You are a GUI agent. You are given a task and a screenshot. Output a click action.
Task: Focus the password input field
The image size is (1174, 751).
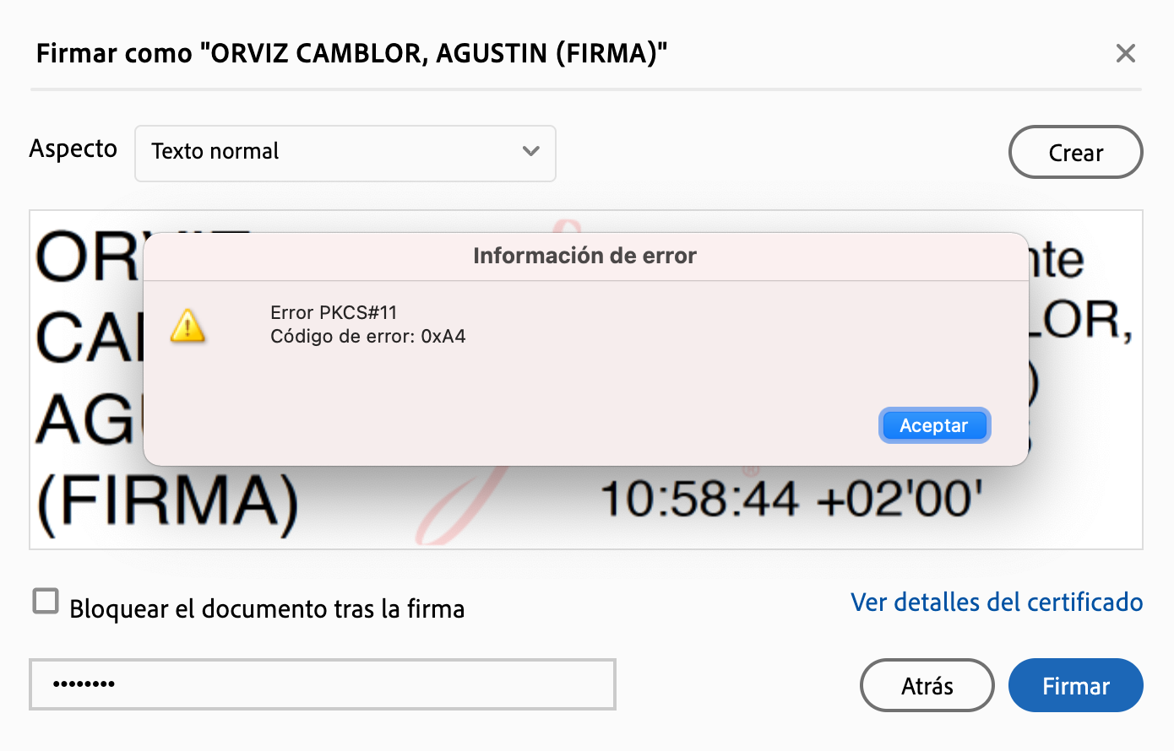point(323,683)
